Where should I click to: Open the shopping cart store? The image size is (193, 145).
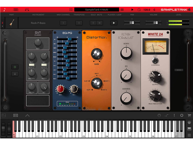pyautogui.click(x=189, y=115)
